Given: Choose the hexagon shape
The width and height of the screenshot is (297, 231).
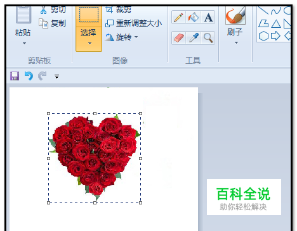Looking at the screenshot, I should click(x=263, y=36).
